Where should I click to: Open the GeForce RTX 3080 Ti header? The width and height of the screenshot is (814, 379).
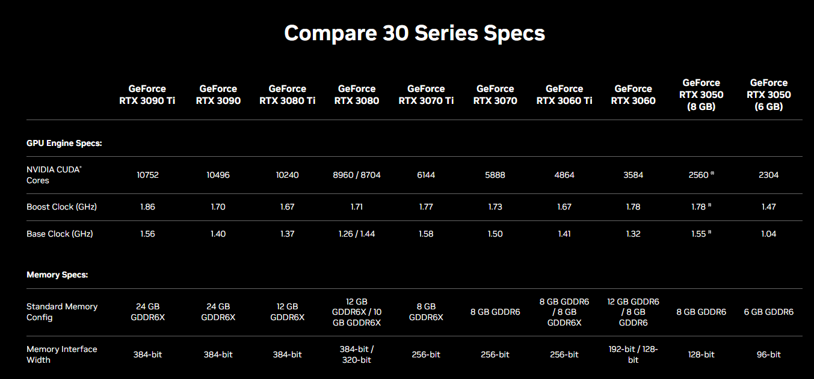[x=288, y=94]
